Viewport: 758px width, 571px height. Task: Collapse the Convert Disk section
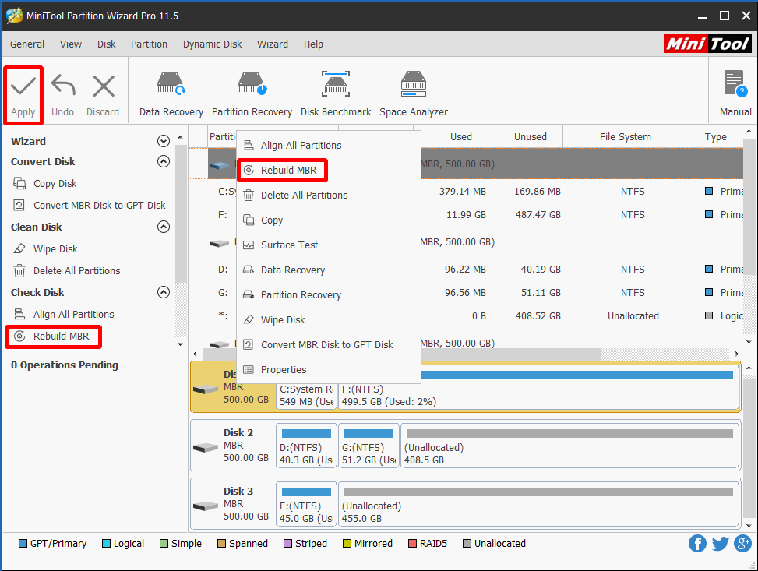pyautogui.click(x=164, y=161)
